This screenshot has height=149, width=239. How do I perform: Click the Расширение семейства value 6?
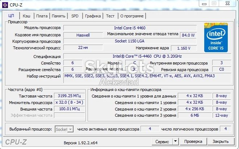pos(73,69)
